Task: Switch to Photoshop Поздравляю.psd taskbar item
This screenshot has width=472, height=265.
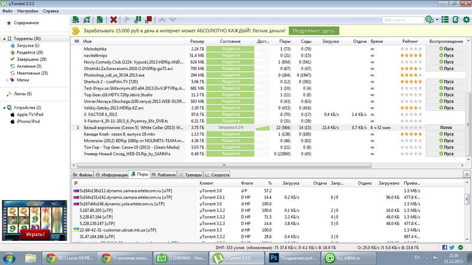Action: point(293,258)
